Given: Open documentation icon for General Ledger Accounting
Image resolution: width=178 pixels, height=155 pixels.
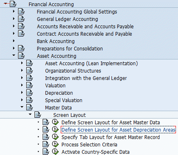Looking at the screenshot, I should [21, 19].
